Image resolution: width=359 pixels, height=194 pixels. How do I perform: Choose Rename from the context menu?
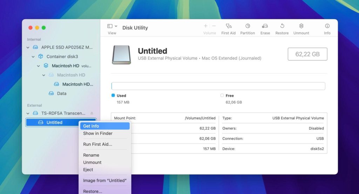point(105,155)
